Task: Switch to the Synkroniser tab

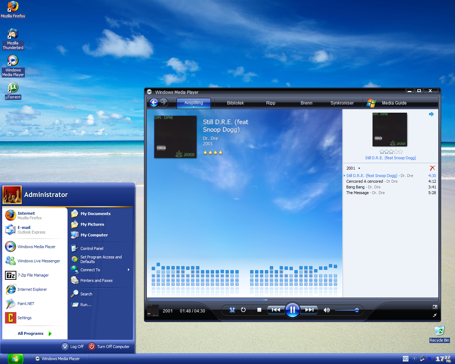Action: [x=342, y=103]
